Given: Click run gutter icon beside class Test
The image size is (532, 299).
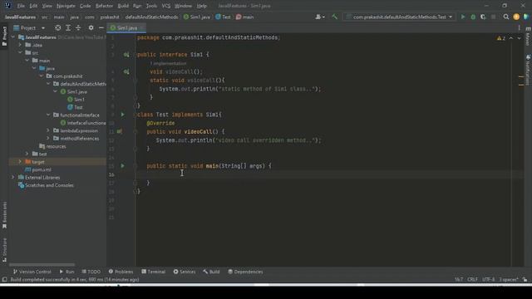Looking at the screenshot, I should tap(122, 115).
